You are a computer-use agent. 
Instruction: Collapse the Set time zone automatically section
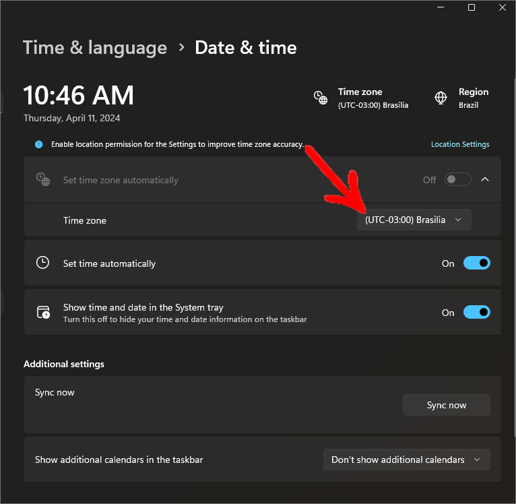click(485, 179)
